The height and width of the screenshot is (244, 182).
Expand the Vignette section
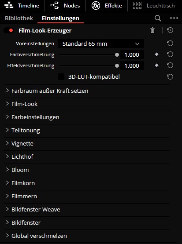[x=86, y=143]
